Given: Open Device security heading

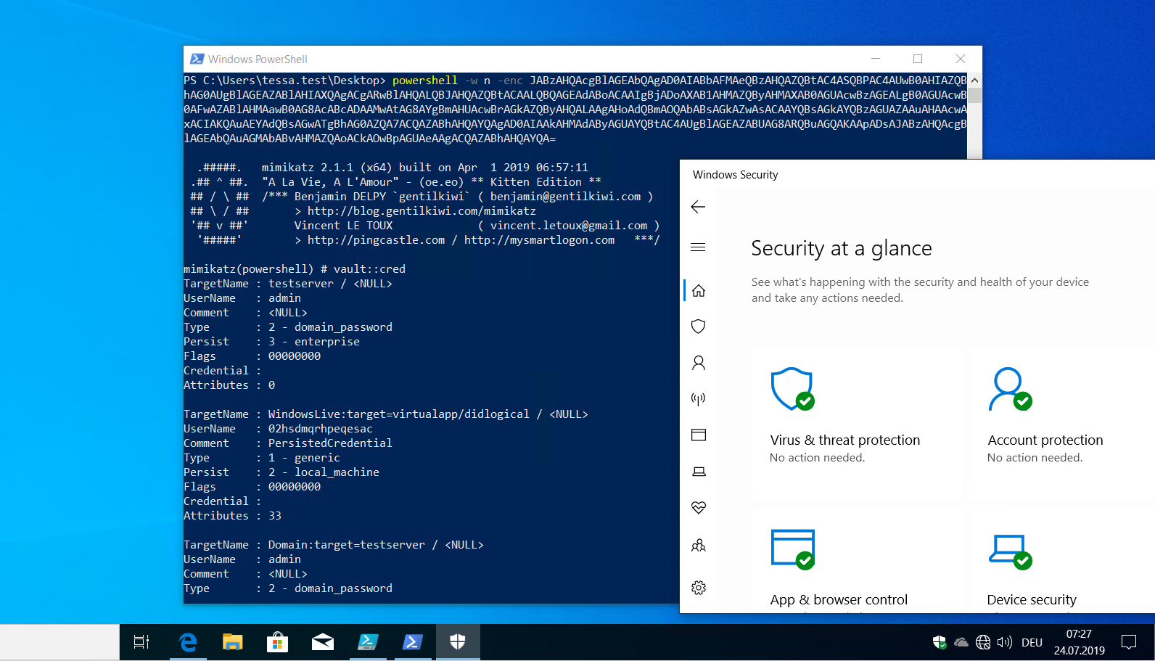Looking at the screenshot, I should 1032,600.
